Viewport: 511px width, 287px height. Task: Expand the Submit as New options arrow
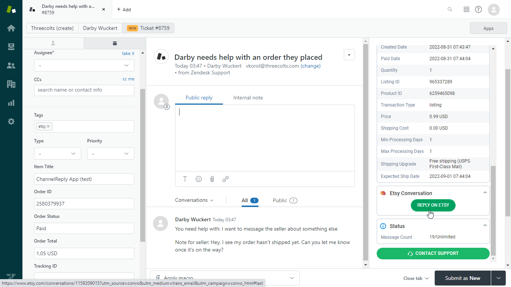[498, 278]
